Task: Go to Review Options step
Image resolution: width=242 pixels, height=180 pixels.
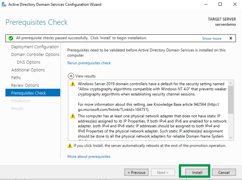Action: (25, 85)
